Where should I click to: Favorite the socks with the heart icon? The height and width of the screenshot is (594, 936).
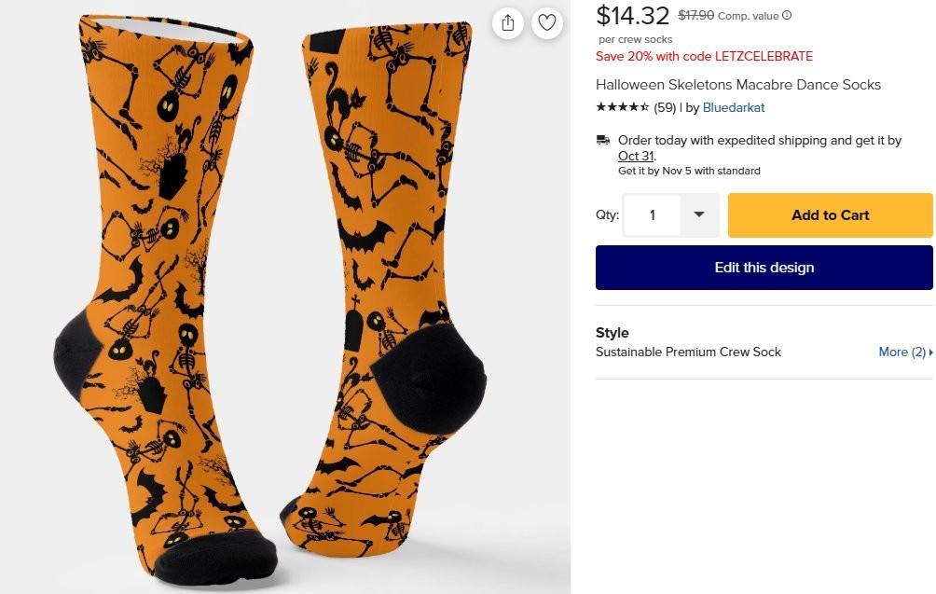click(547, 23)
